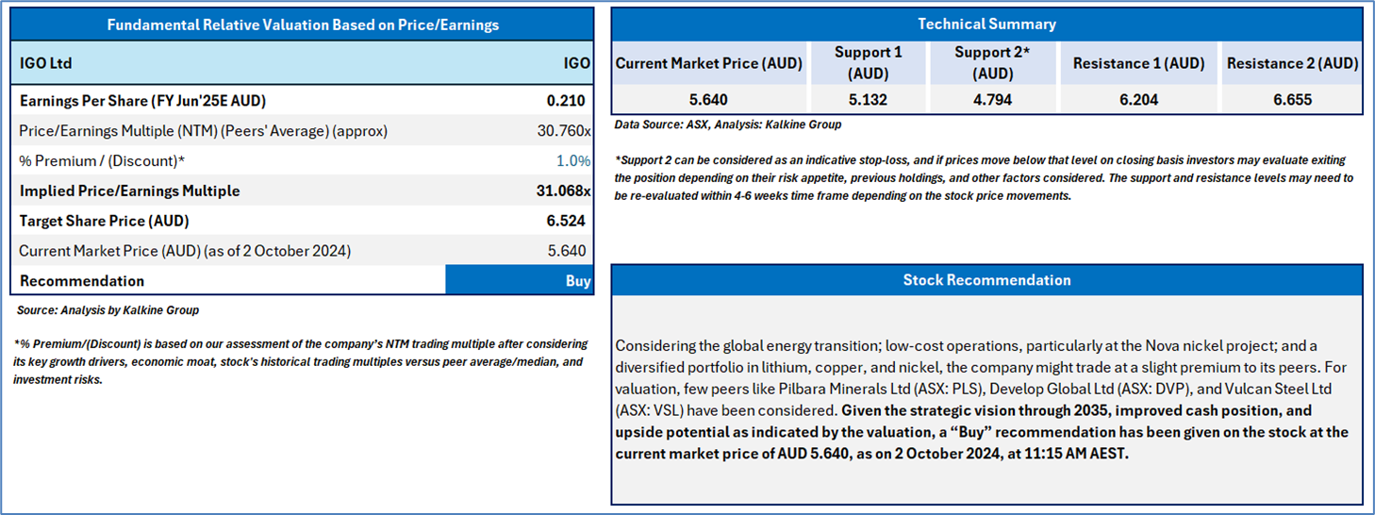Select the Fundamental Relative Valuation header
Image resolution: width=1375 pixels, height=515 pixels.
(303, 25)
